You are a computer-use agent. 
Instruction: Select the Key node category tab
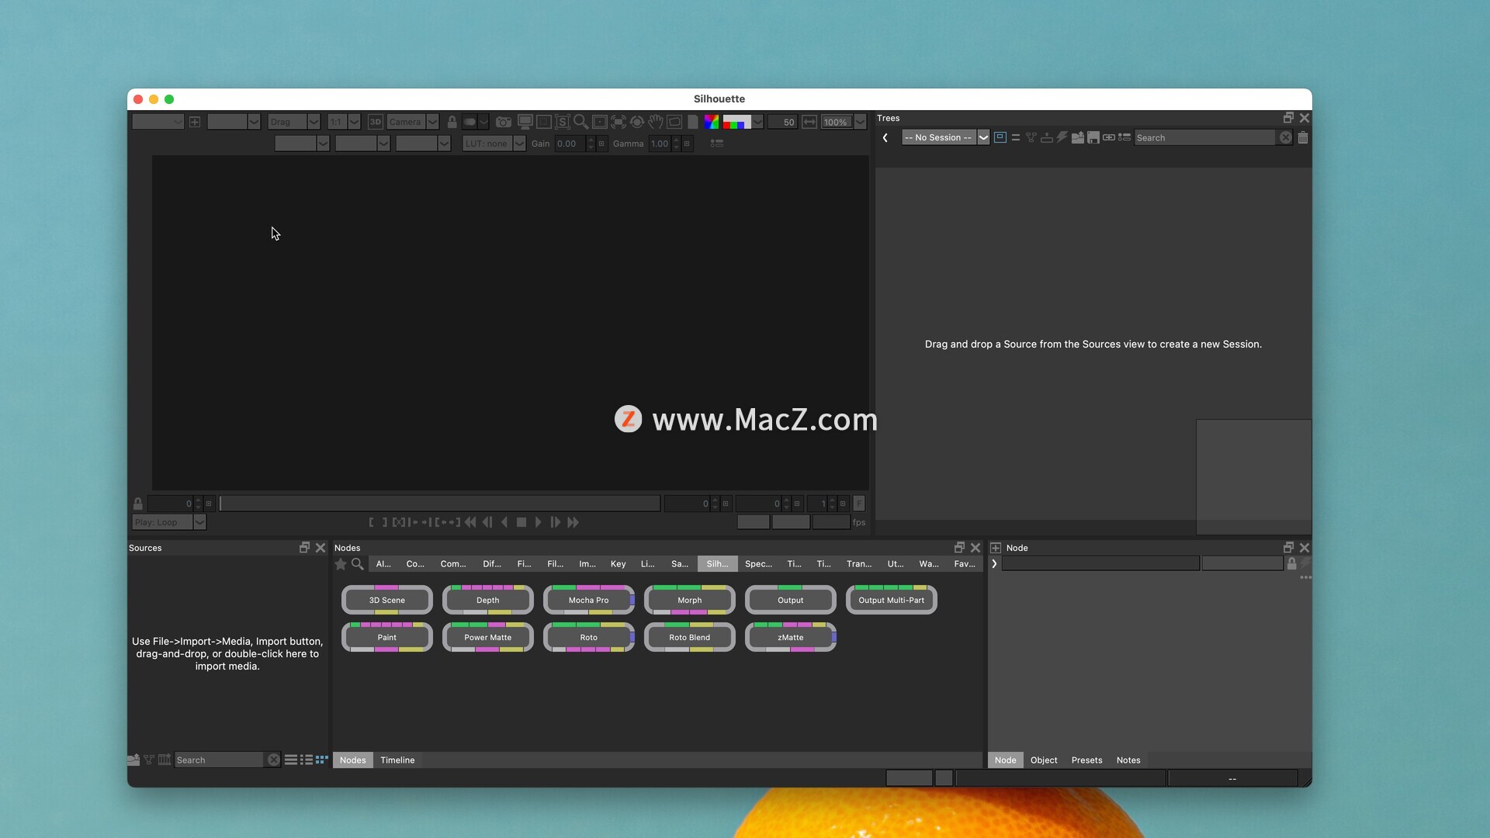(x=618, y=564)
